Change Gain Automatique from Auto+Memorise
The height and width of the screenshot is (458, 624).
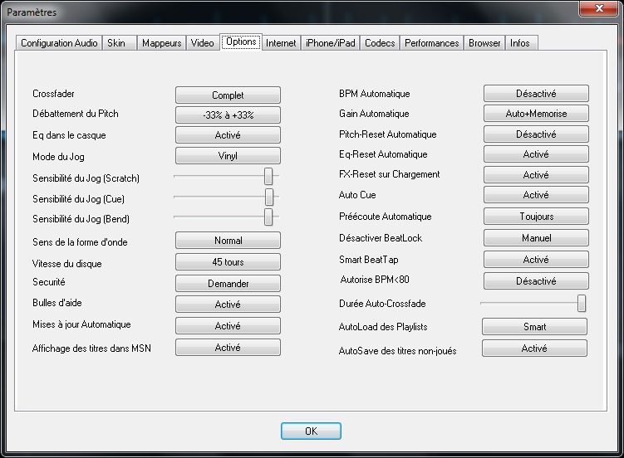tap(536, 114)
